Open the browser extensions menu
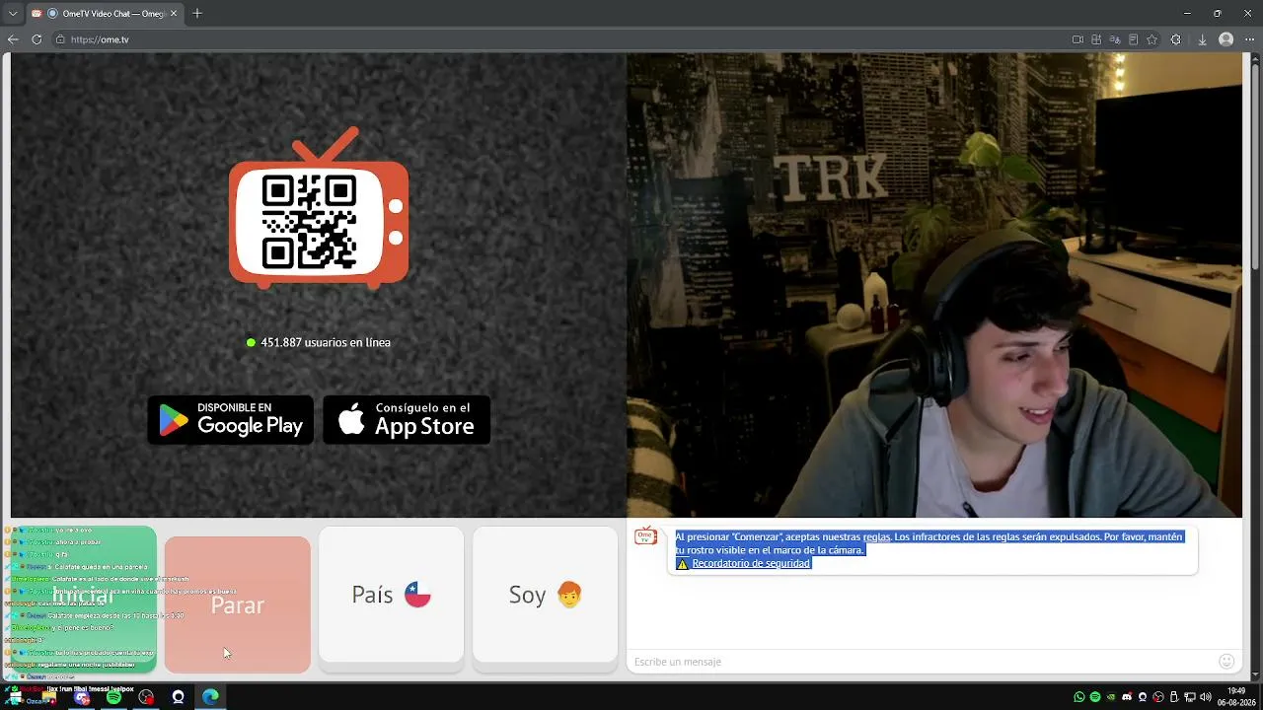 coord(1175,39)
